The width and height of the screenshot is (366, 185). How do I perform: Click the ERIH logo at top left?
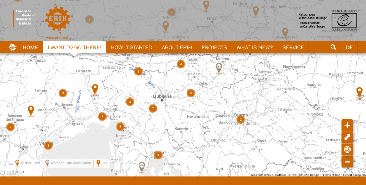(57, 20)
